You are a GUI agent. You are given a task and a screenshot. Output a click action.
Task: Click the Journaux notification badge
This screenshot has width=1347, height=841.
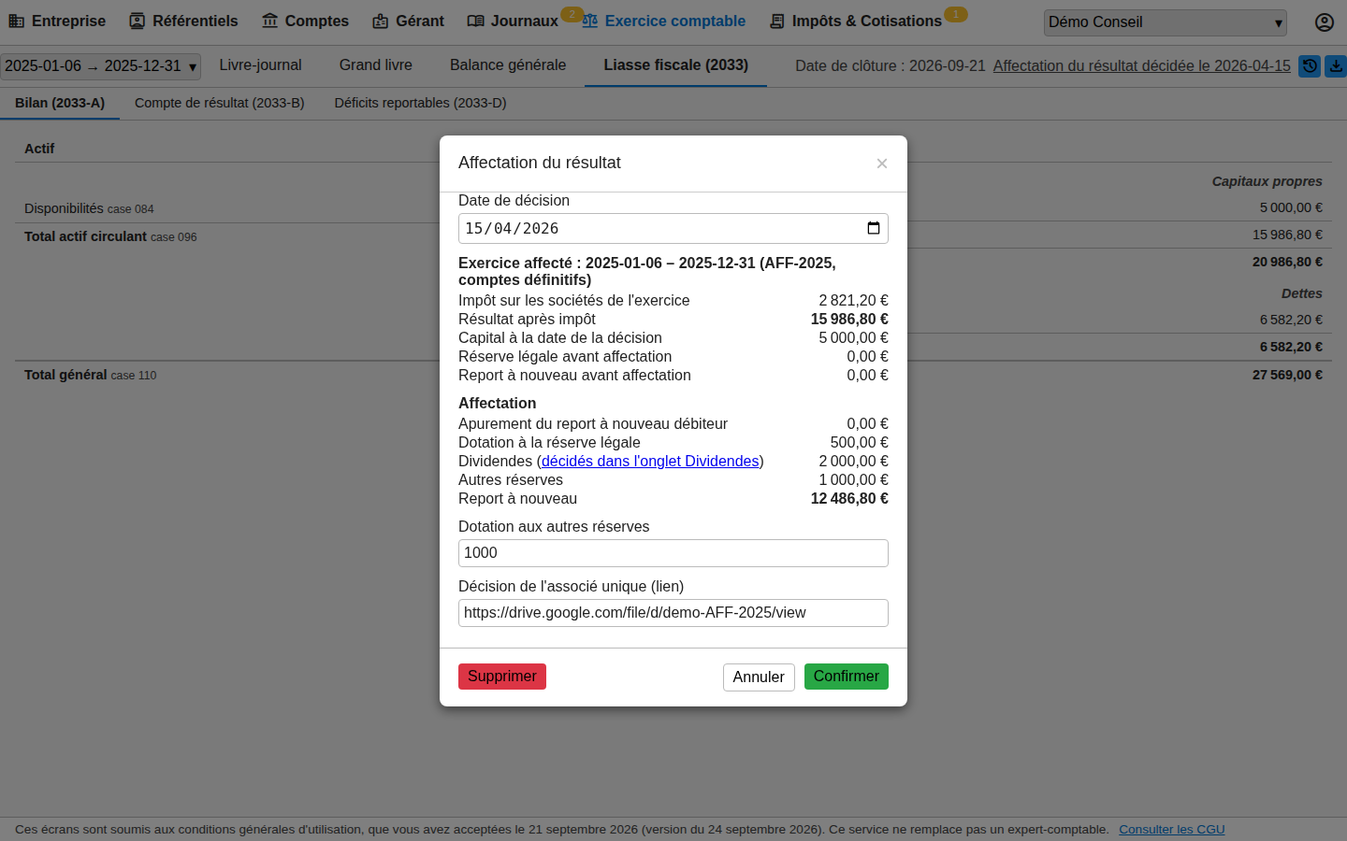pos(572,14)
